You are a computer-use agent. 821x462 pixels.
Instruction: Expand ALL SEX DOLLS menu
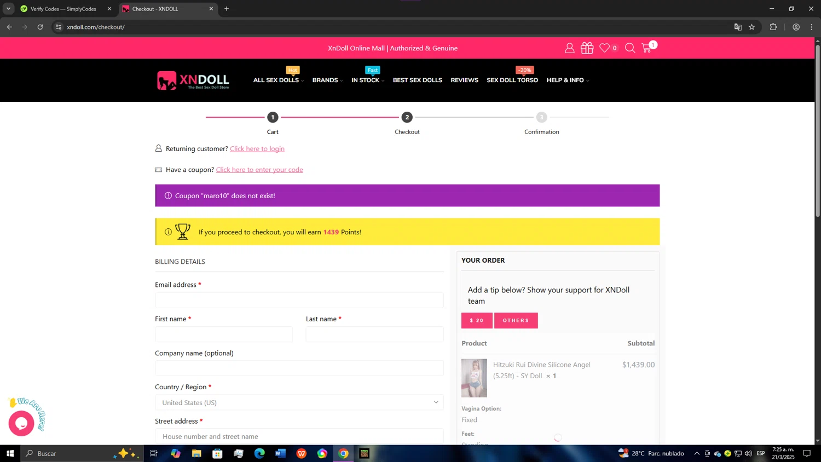pos(278,80)
